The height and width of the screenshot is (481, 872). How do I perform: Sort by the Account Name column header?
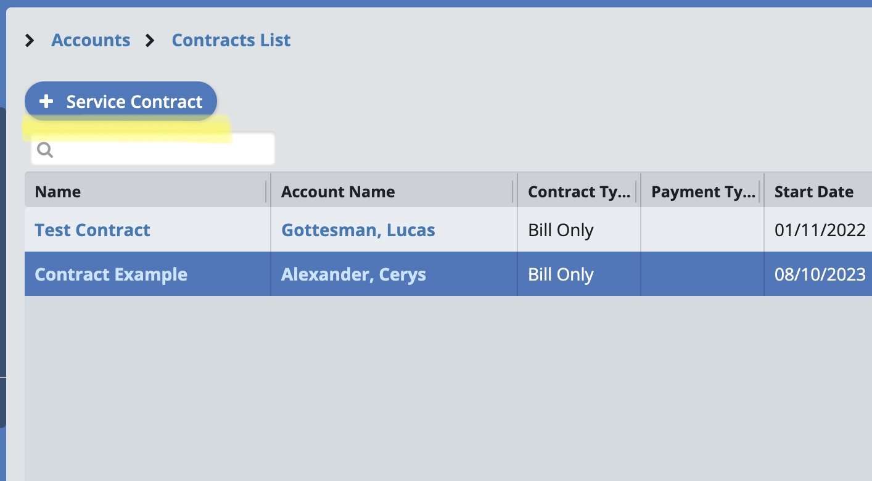338,192
